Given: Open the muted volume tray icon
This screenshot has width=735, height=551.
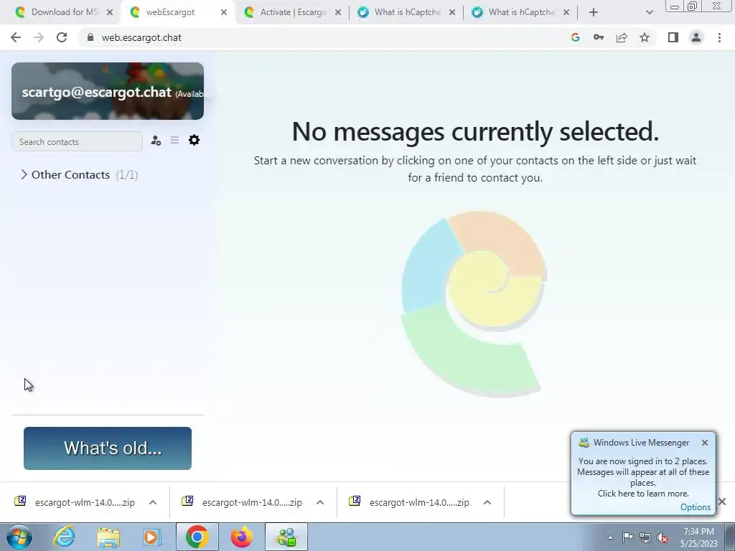Looking at the screenshot, I should click(663, 537).
